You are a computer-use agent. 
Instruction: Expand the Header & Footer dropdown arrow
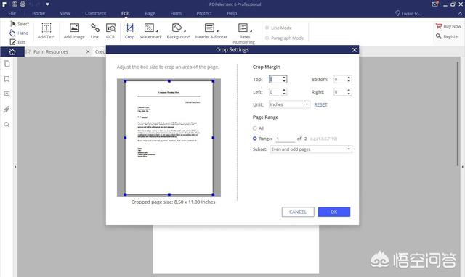[x=217, y=30]
